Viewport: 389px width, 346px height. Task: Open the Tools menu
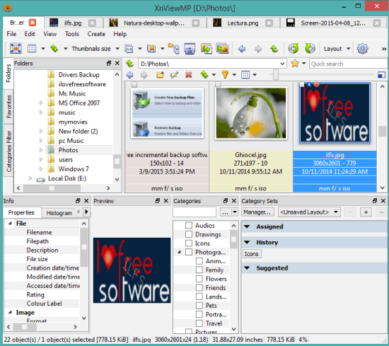click(x=71, y=34)
